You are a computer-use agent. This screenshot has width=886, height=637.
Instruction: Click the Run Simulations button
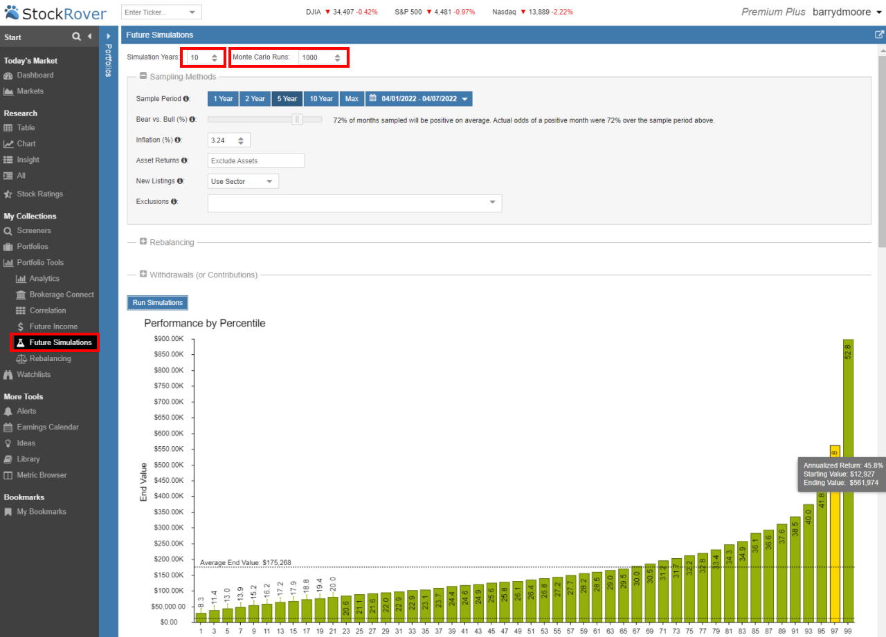pyautogui.click(x=157, y=302)
